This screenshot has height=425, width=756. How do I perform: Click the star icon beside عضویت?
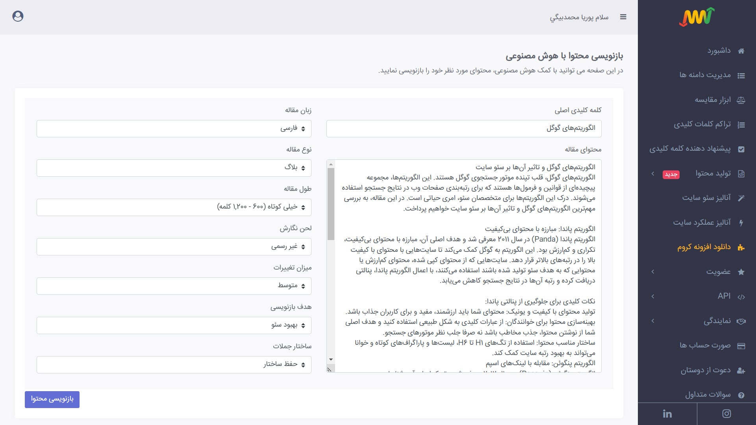741,272
